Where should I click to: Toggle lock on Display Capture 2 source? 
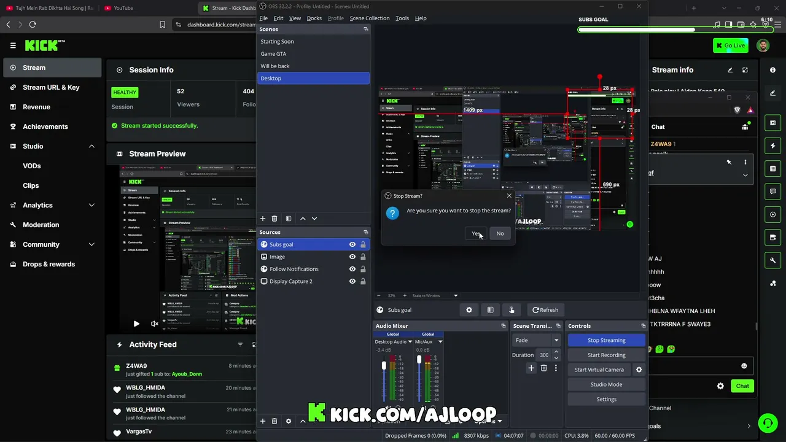[363, 281]
